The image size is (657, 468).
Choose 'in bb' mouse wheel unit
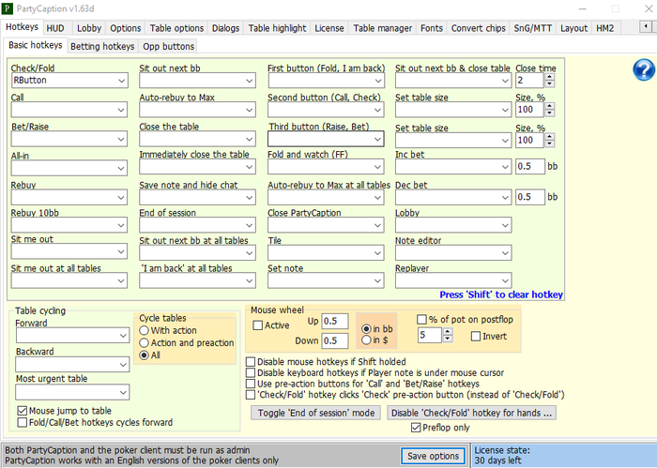tap(366, 329)
